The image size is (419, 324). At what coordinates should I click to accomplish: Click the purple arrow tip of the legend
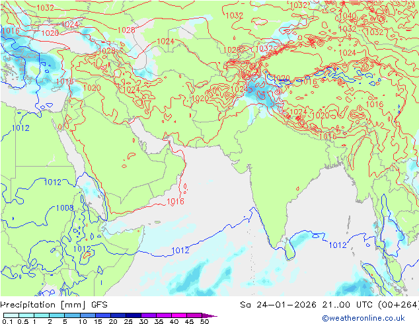pyautogui.click(x=209, y=315)
